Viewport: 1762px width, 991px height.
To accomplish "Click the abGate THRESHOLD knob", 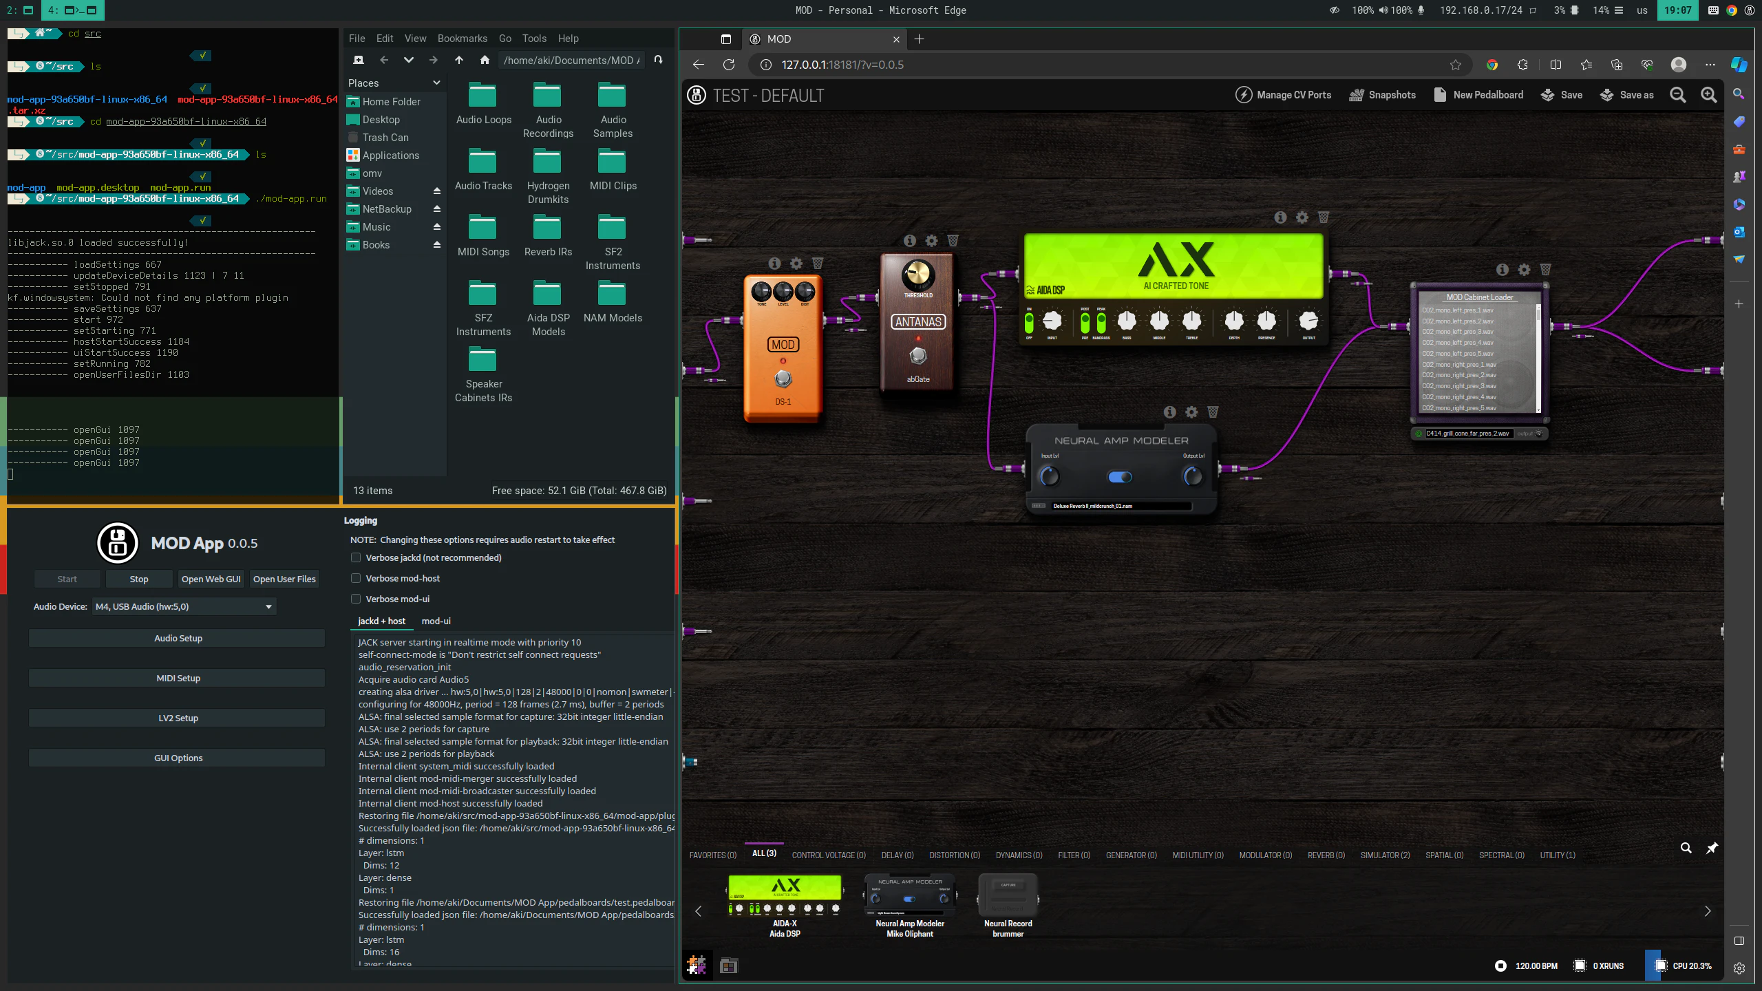I will tap(917, 275).
